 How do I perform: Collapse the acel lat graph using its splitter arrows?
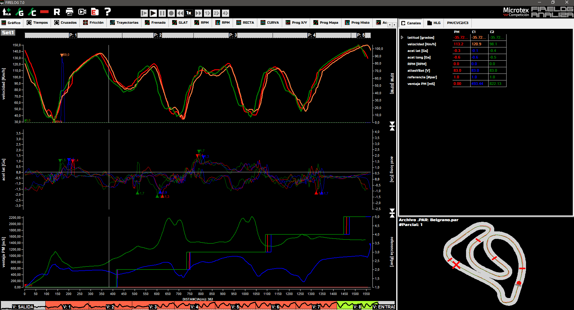(x=392, y=213)
